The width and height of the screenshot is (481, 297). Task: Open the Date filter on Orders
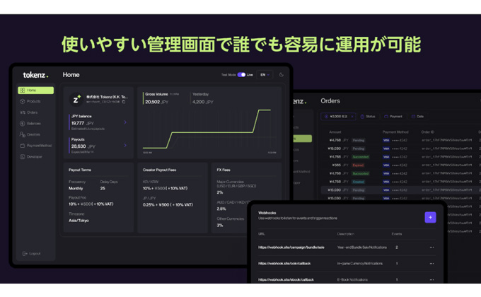[x=417, y=117]
